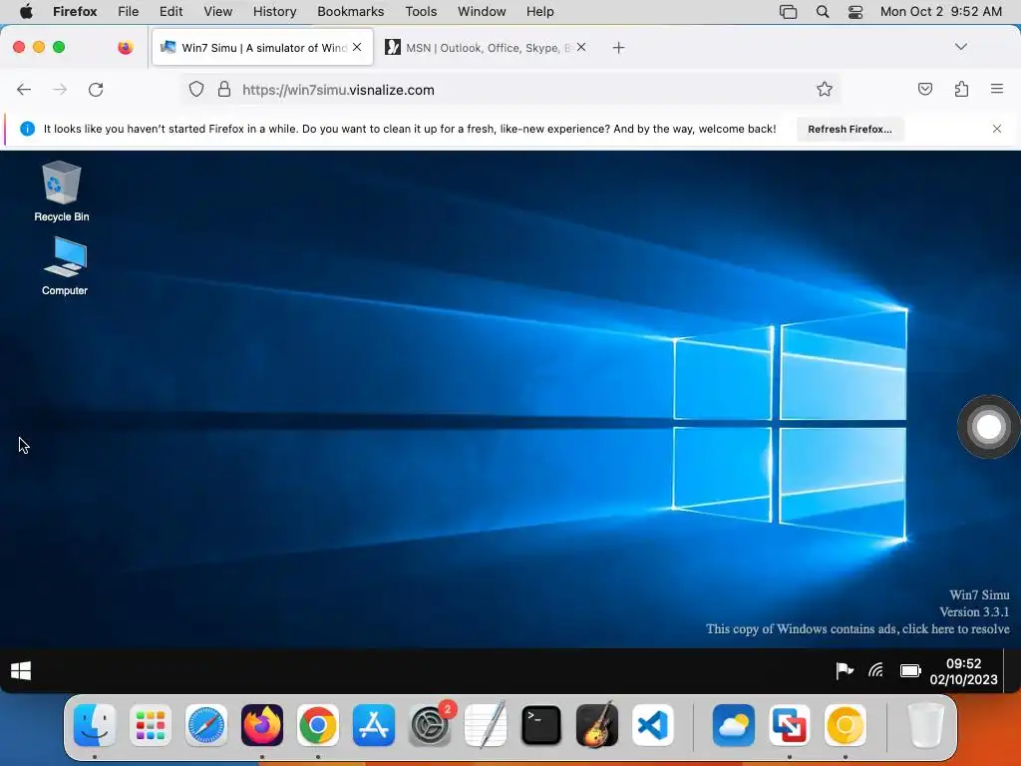Open a new tab with the plus button
The image size is (1021, 766).
click(x=618, y=48)
